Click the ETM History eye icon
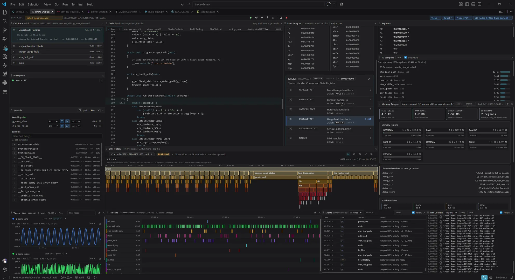This screenshot has height=280, width=515. (x=360, y=154)
